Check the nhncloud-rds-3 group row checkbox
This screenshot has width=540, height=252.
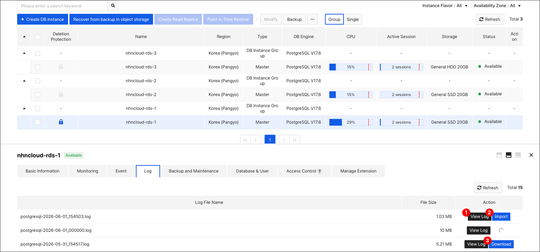[37, 53]
